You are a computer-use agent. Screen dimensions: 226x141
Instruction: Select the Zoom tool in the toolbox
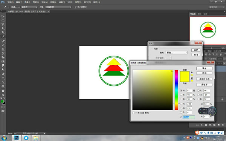3,95
